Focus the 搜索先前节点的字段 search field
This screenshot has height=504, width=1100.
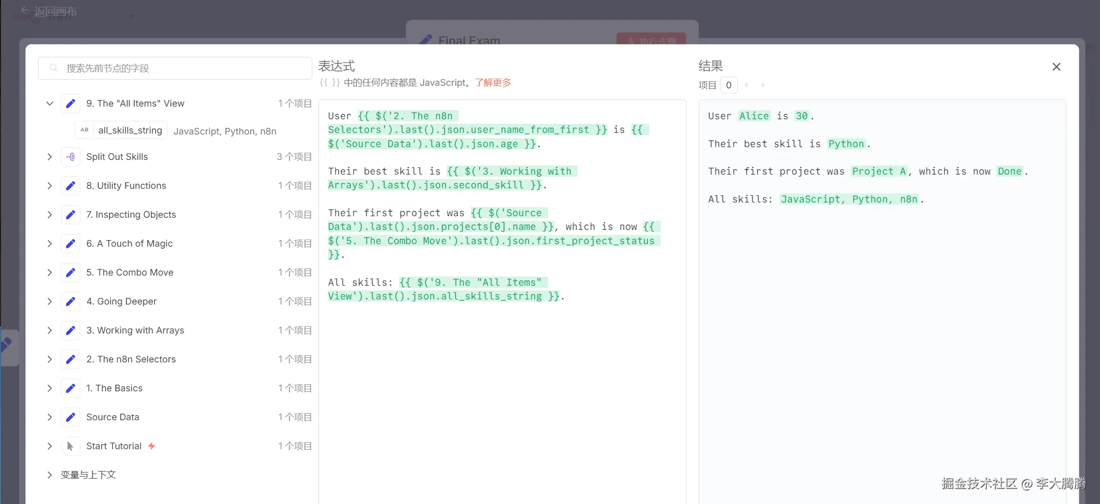(x=175, y=68)
